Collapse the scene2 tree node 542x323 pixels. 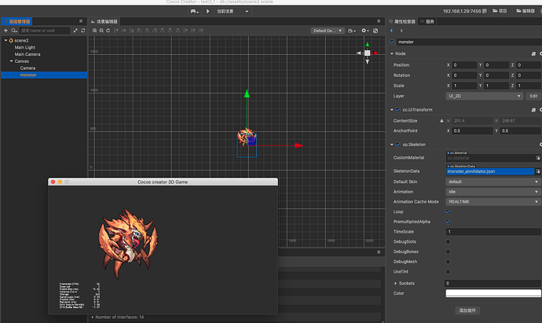click(5, 40)
